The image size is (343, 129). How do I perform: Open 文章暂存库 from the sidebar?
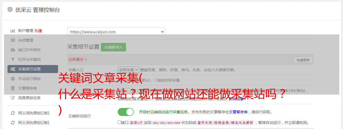[28, 88]
